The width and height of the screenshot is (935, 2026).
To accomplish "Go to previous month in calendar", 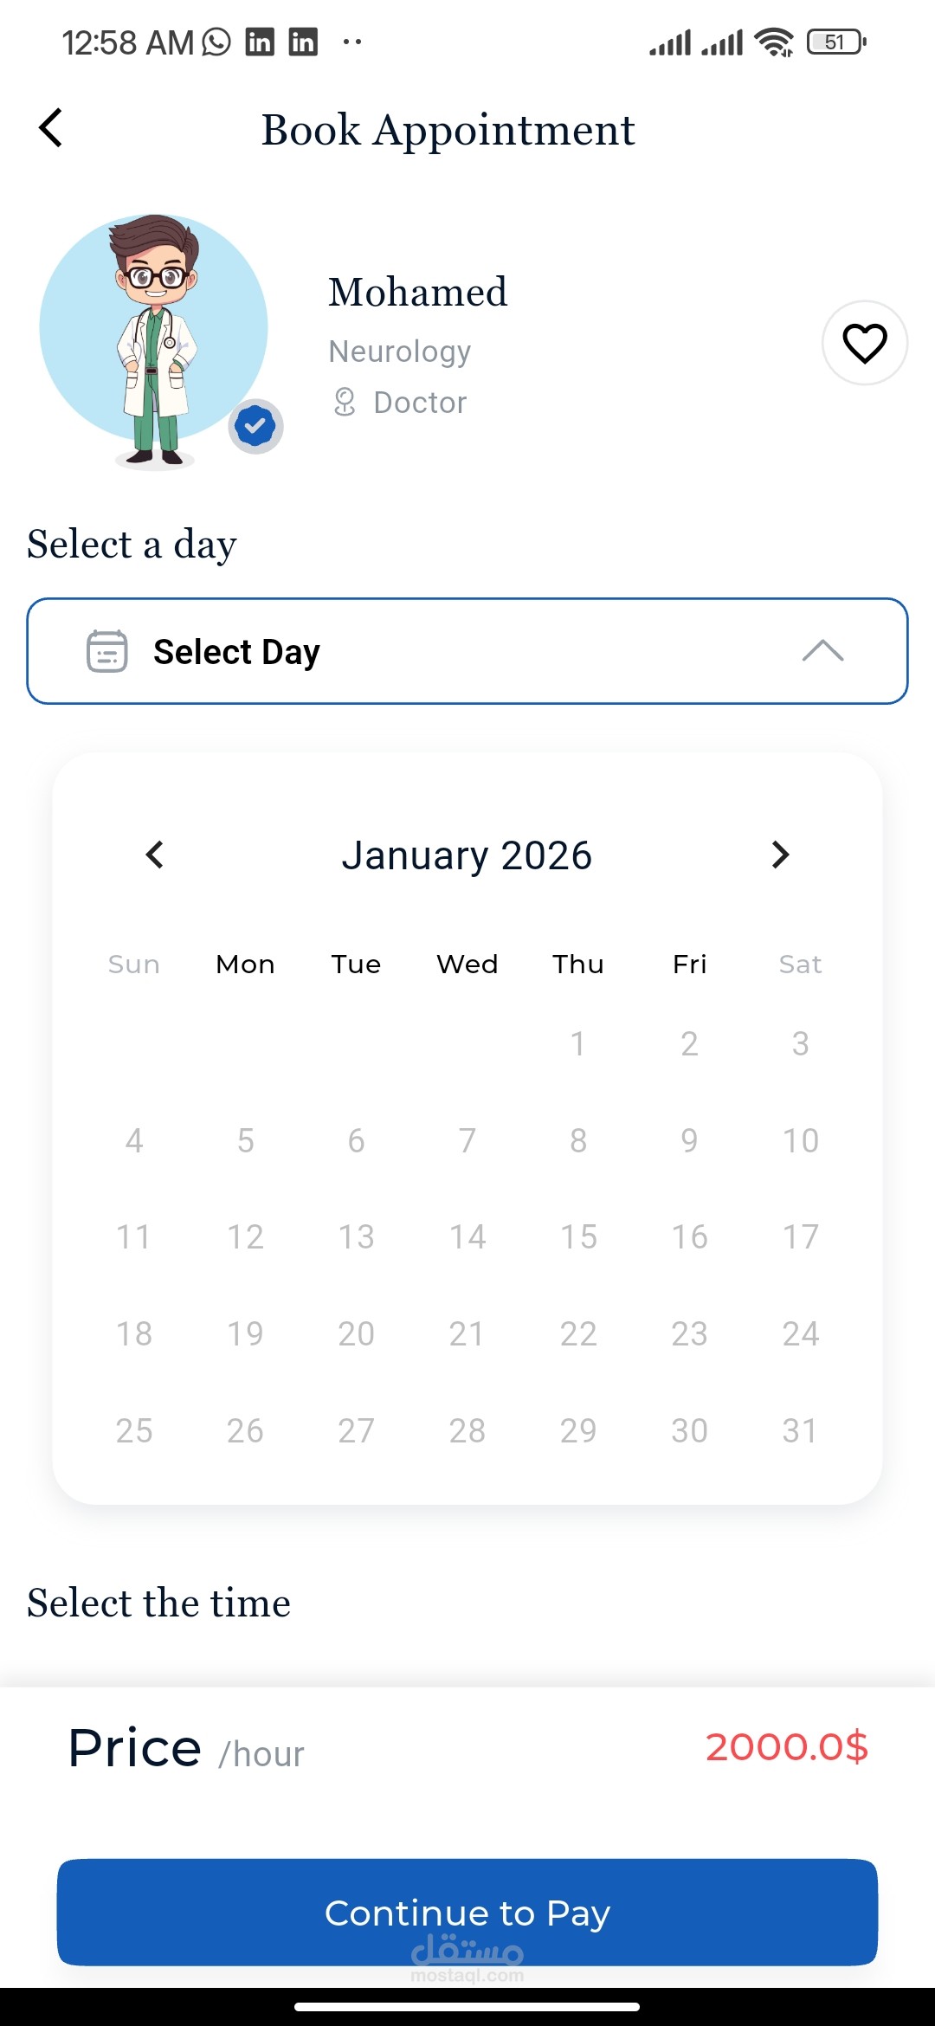I will (x=155, y=855).
